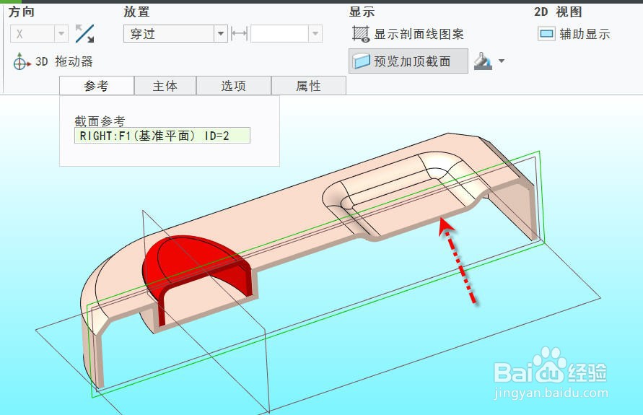Click the placement offset distance field
This screenshot has width=643, height=415.
pyautogui.click(x=280, y=34)
